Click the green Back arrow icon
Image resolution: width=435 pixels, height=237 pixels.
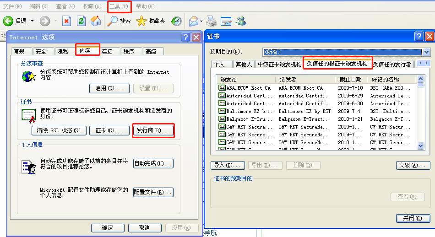[x=8, y=21]
